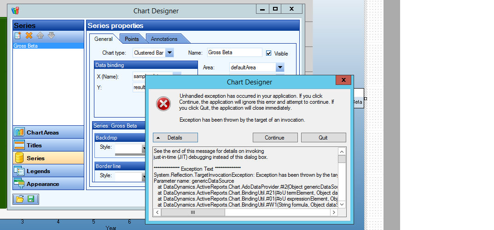
Task: Open the Backdrop Style dropdown
Action: pos(144,149)
